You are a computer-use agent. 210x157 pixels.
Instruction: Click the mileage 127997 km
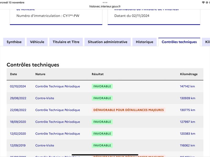coord(187,122)
